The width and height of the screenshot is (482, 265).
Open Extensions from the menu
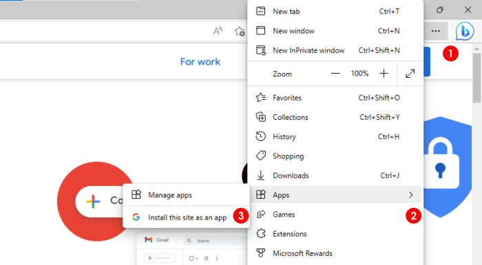click(335, 234)
